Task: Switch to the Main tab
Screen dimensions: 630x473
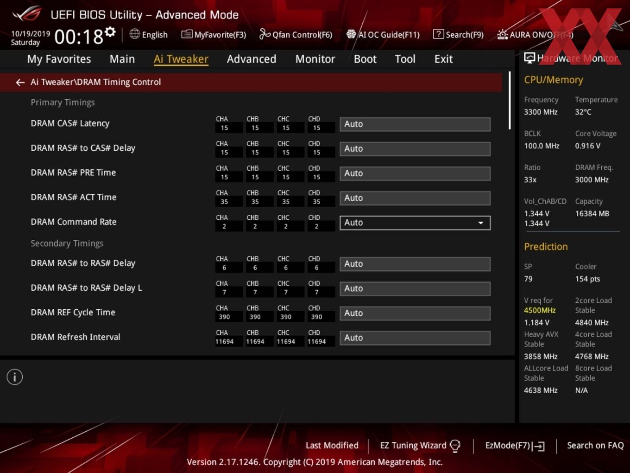Action: [x=122, y=59]
